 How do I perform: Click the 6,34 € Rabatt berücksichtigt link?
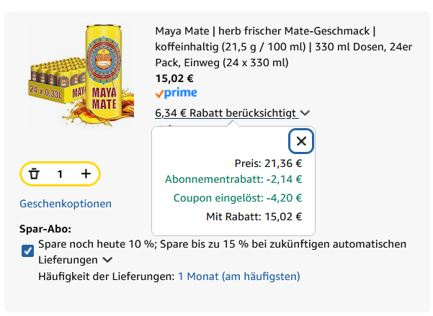tap(226, 113)
